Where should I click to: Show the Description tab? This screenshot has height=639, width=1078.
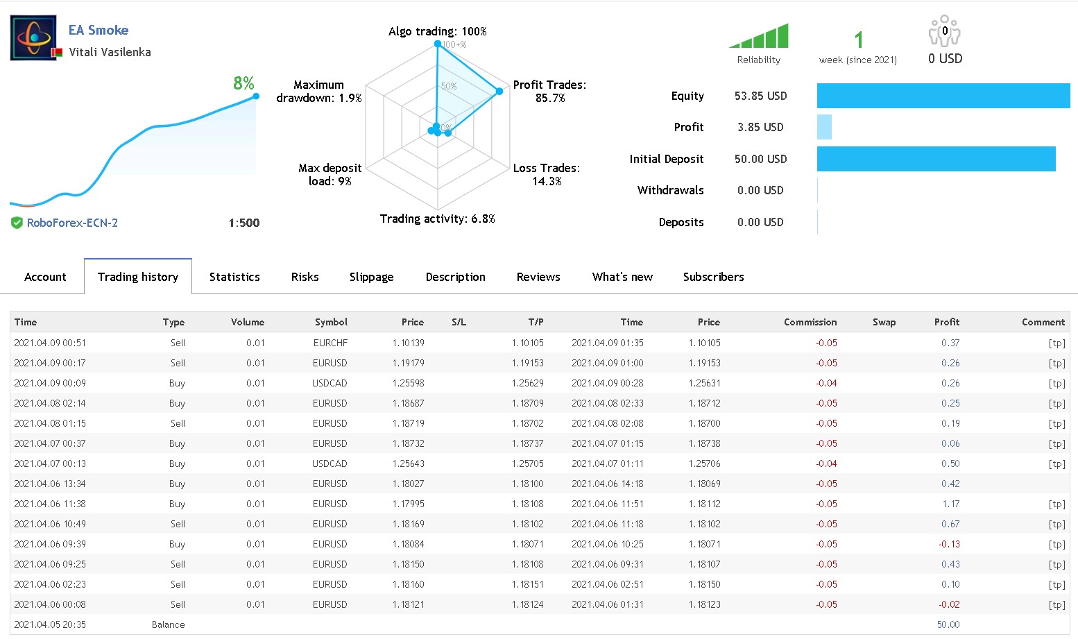pyautogui.click(x=455, y=277)
